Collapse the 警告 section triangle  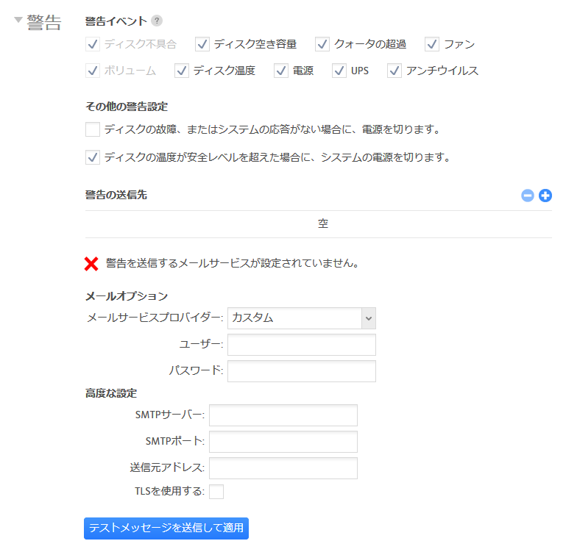[18, 19]
